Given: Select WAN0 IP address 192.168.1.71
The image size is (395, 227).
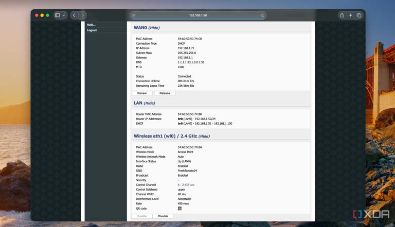Looking at the screenshot, I should click(x=186, y=48).
